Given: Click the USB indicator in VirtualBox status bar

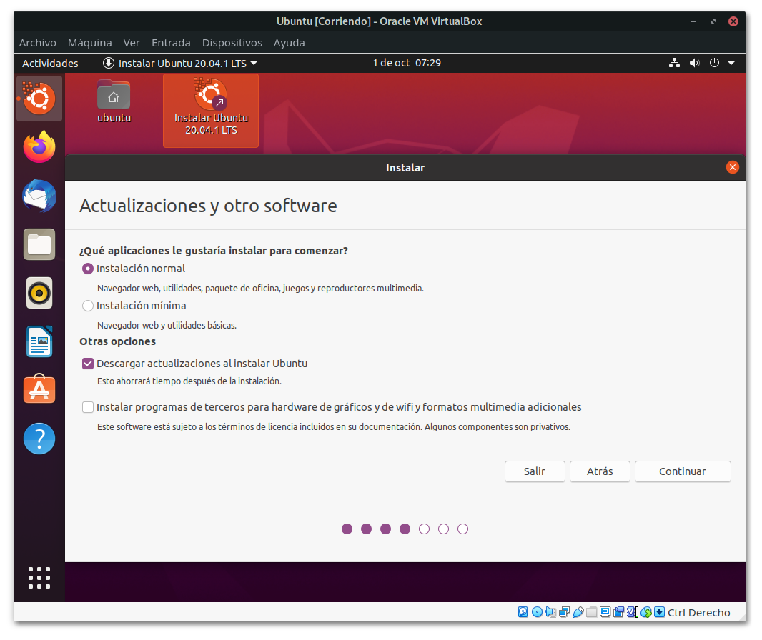Looking at the screenshot, I should click(578, 612).
